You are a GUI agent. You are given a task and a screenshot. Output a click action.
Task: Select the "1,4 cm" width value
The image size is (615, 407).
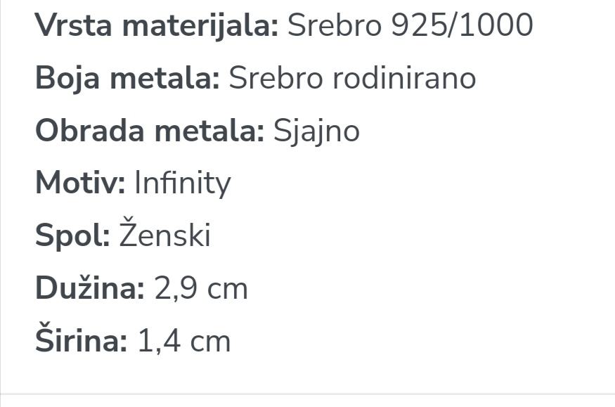click(x=183, y=341)
